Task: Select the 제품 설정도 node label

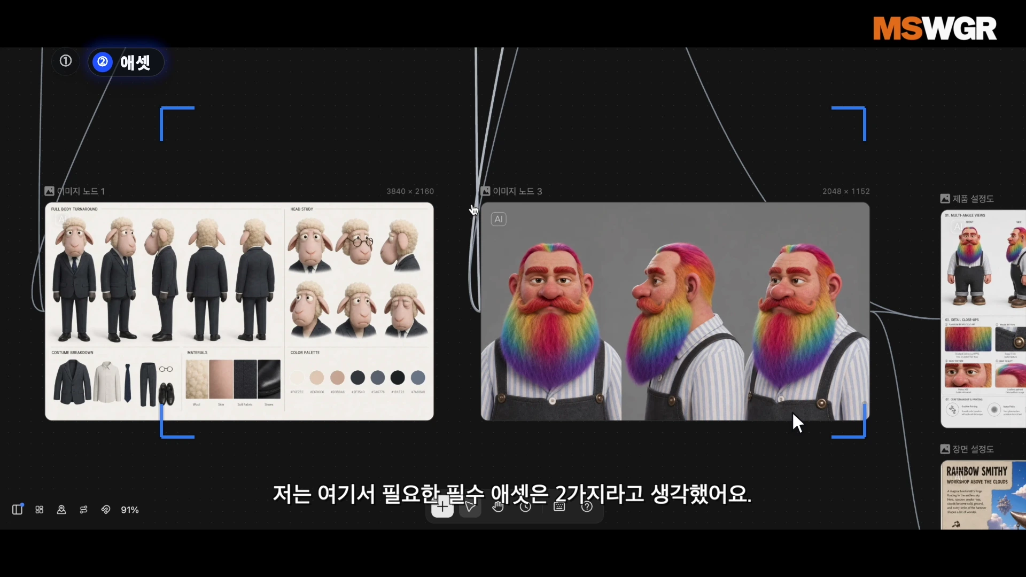Action: pyautogui.click(x=973, y=199)
